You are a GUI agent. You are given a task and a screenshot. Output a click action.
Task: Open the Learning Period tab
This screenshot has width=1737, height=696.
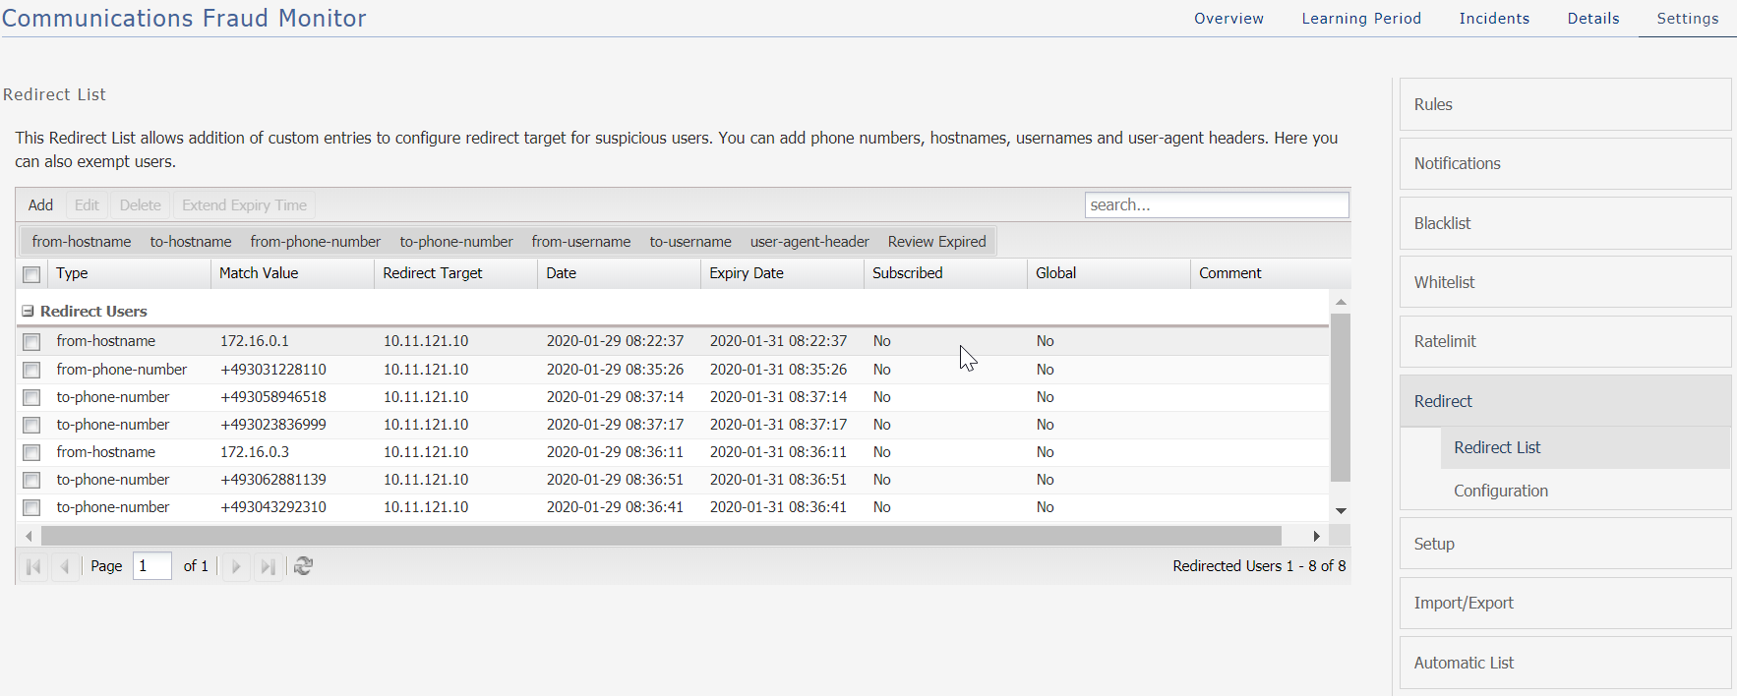1361,19
